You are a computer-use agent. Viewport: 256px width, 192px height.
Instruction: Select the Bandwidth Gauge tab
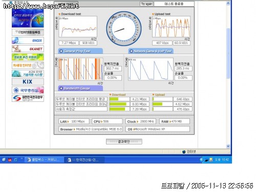[x=80, y=89]
